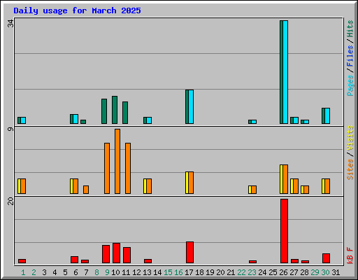Click the cyan hits bar for day 30
Viewport: 358px width, 280px height.
pyautogui.click(x=327, y=116)
